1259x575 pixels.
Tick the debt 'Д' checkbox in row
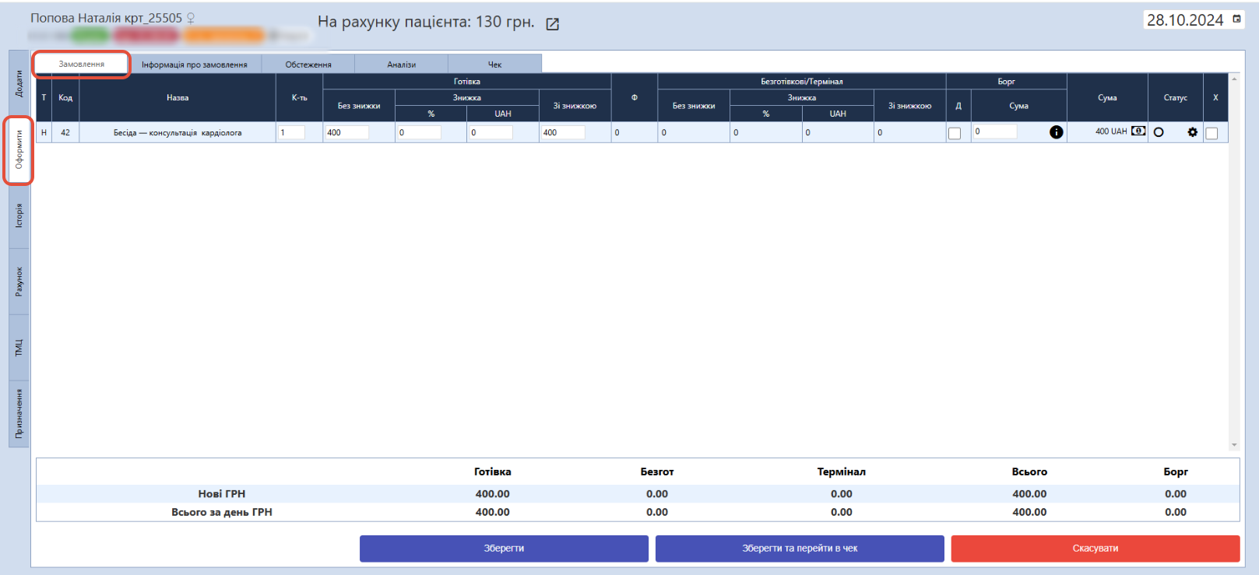[x=955, y=133]
